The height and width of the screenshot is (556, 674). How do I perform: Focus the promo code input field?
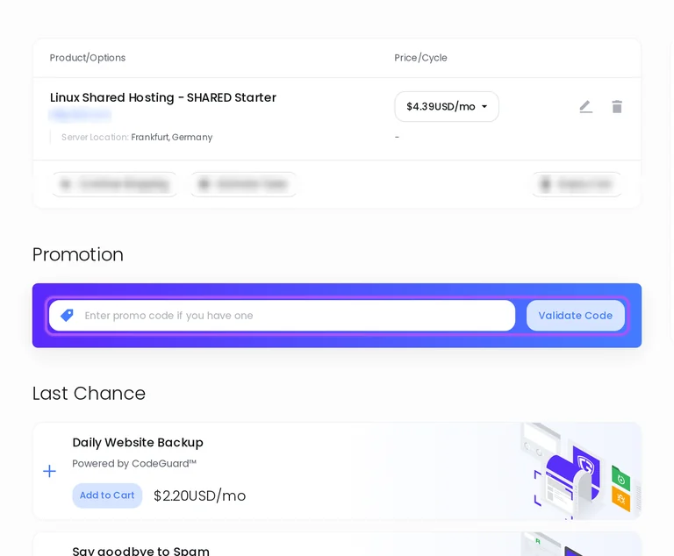[x=282, y=316]
